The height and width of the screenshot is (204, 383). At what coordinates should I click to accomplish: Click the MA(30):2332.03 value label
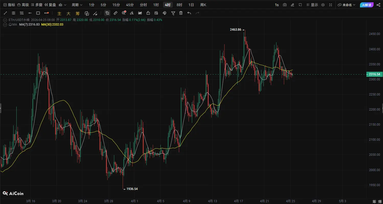tap(52, 25)
